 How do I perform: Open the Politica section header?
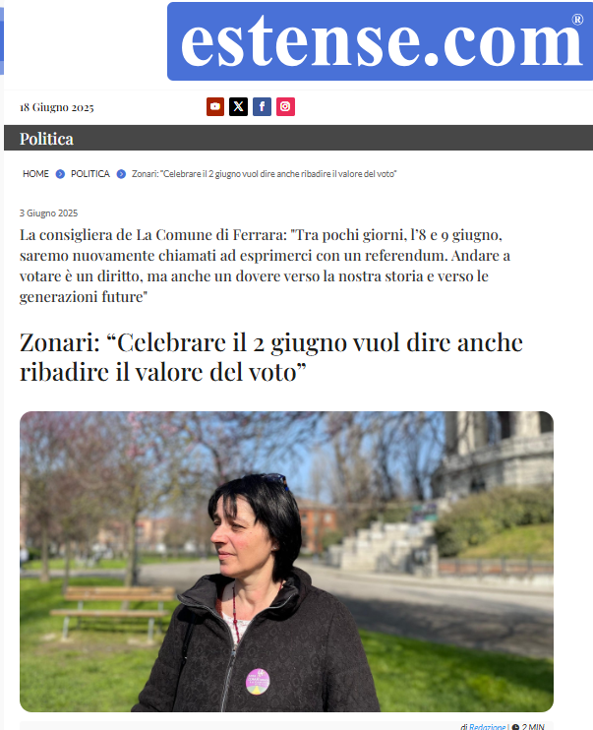click(46, 139)
